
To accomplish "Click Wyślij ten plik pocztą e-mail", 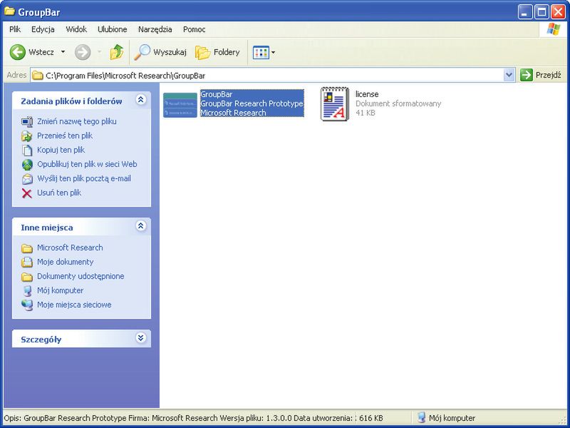I will [x=84, y=178].
